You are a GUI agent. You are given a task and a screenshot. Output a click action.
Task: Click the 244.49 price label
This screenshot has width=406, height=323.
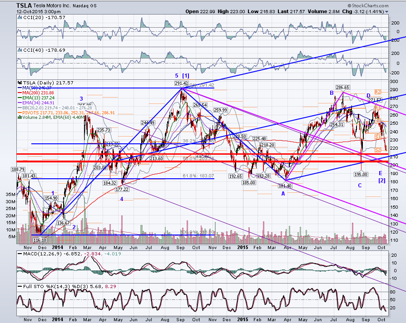coord(148,122)
